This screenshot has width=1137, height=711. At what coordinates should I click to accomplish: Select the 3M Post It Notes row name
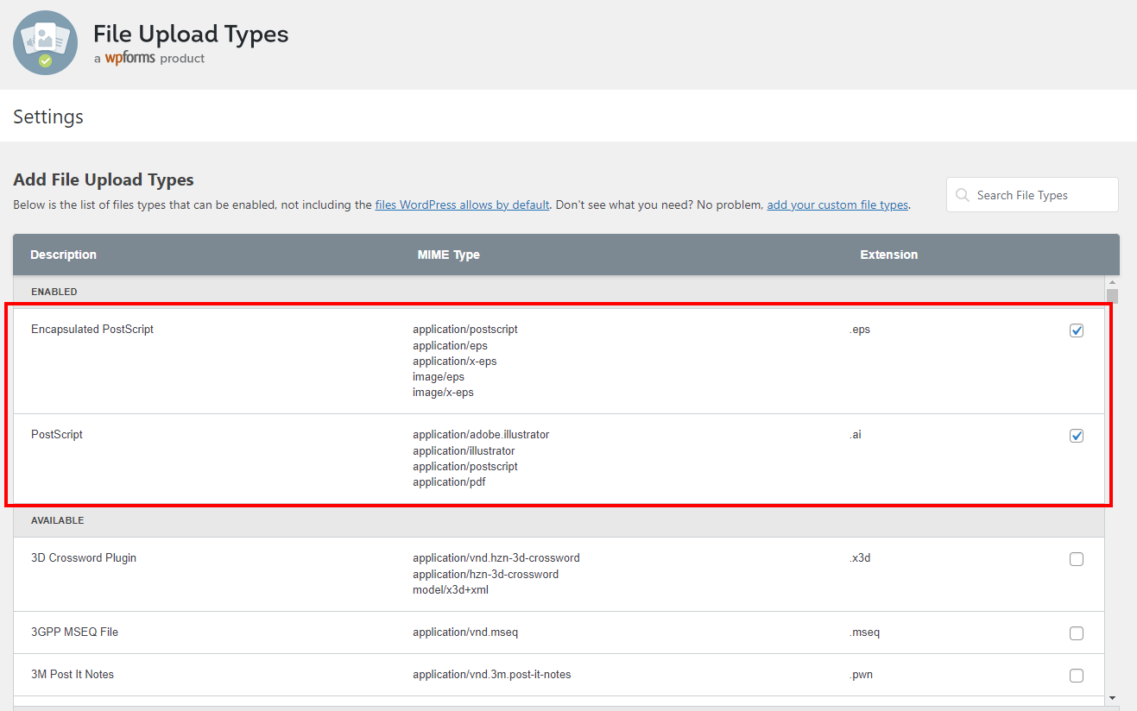pyautogui.click(x=73, y=675)
